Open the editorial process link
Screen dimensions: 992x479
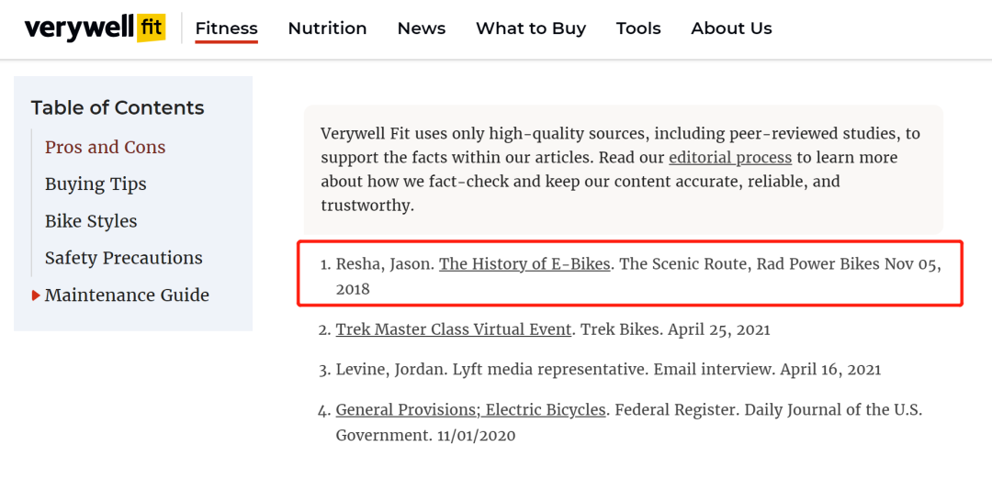click(x=730, y=157)
